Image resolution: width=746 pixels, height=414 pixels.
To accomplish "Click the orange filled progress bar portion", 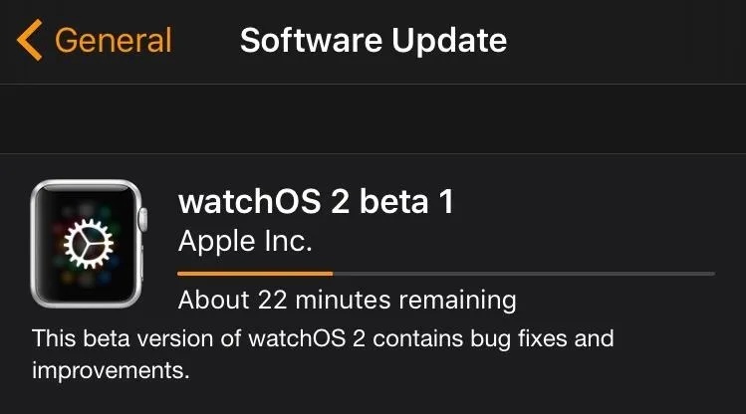I will [x=255, y=274].
